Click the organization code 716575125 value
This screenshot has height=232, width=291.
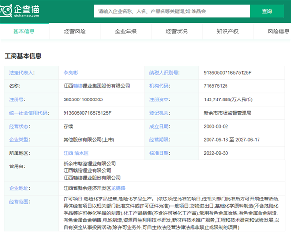click(x=216, y=86)
